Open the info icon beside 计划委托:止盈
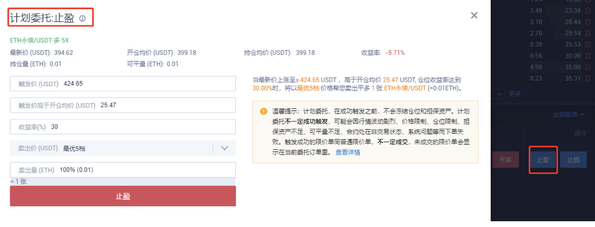The width and height of the screenshot is (595, 227). tap(82, 18)
